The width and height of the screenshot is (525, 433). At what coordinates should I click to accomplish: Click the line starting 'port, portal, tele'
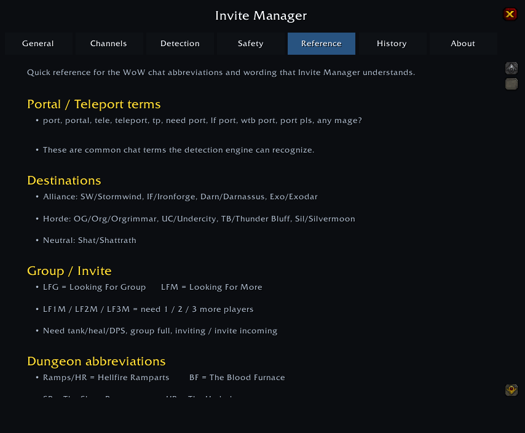tap(203, 121)
